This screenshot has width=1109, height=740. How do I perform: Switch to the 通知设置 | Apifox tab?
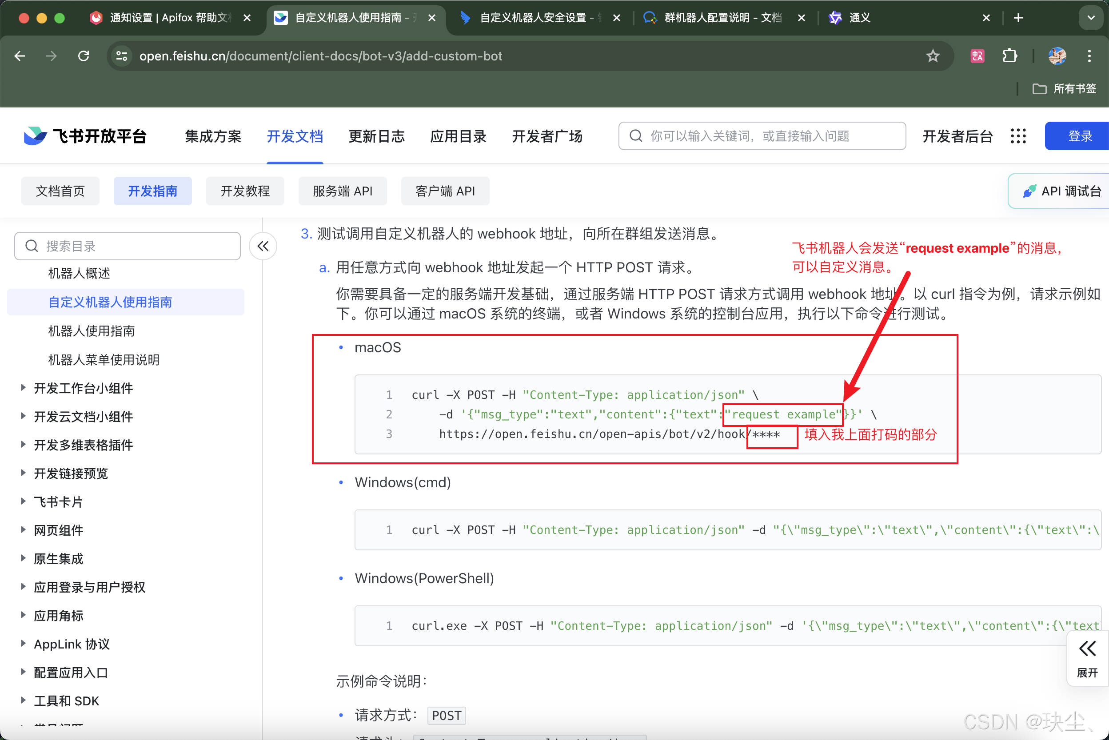(x=171, y=18)
